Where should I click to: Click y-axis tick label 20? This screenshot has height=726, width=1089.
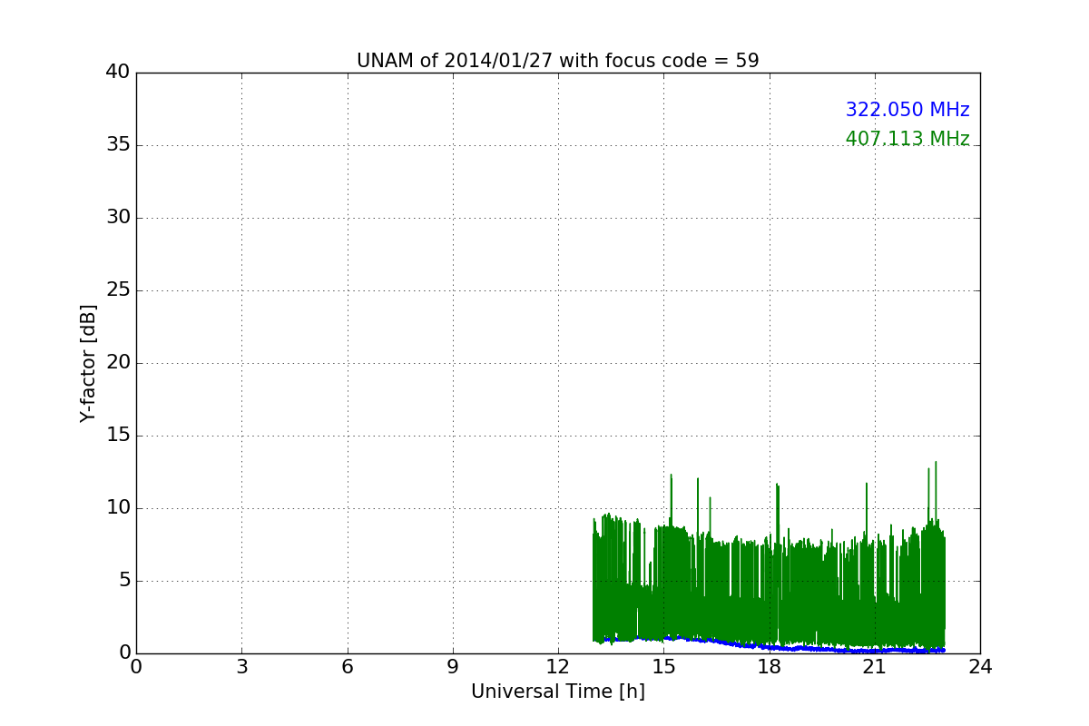coord(118,362)
